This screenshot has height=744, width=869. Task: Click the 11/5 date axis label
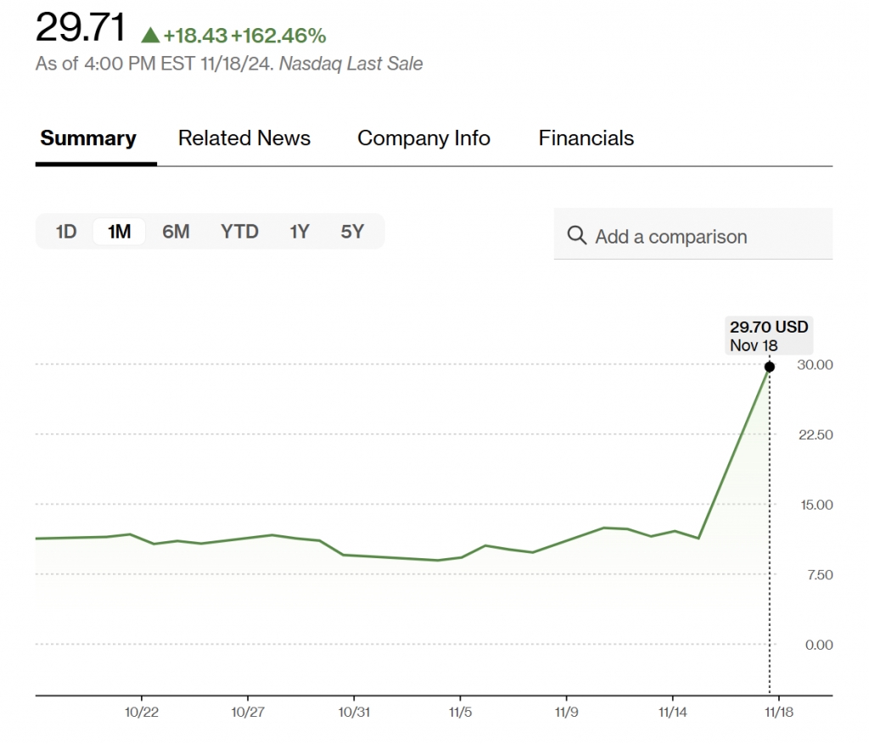(460, 713)
